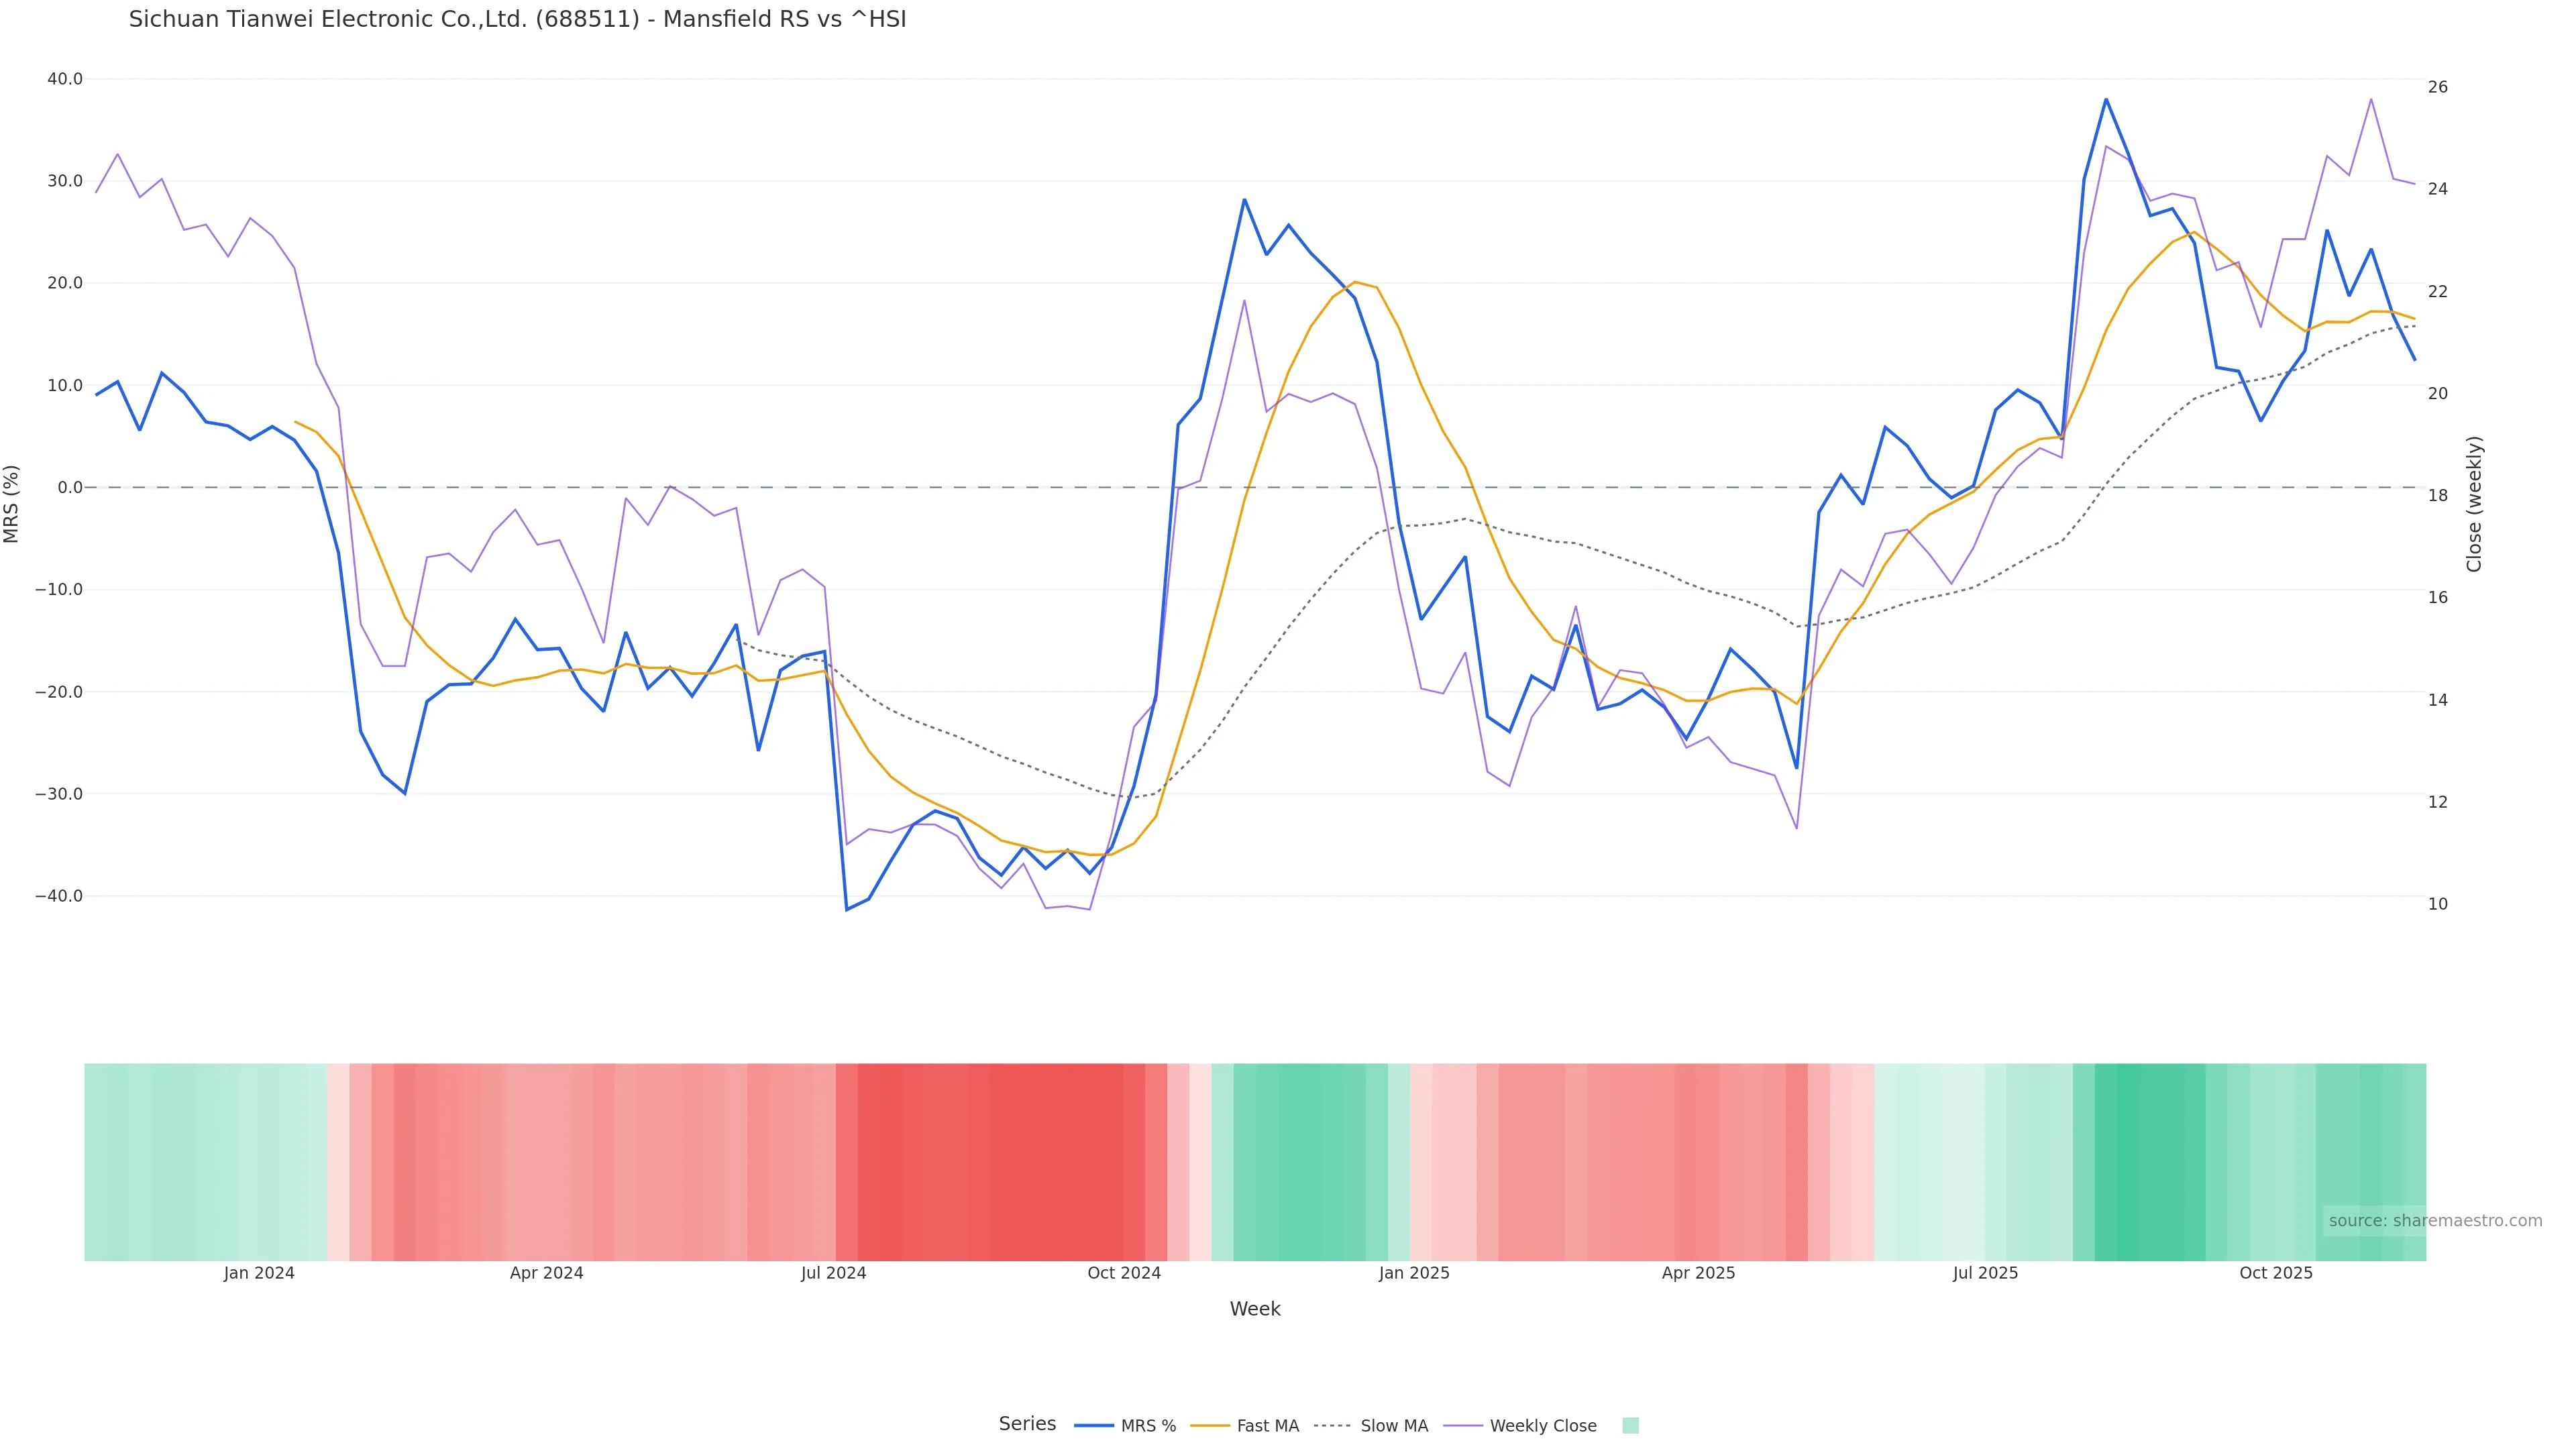Viewport: 2576px width, 1449px height.
Task: Click the chart title text
Action: (517, 19)
